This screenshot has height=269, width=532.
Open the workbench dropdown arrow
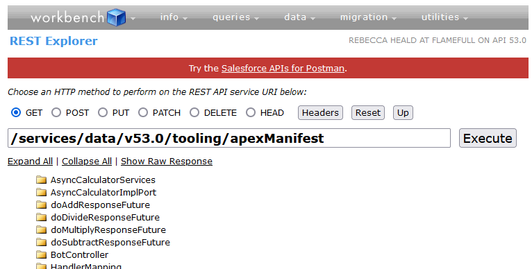(x=133, y=18)
